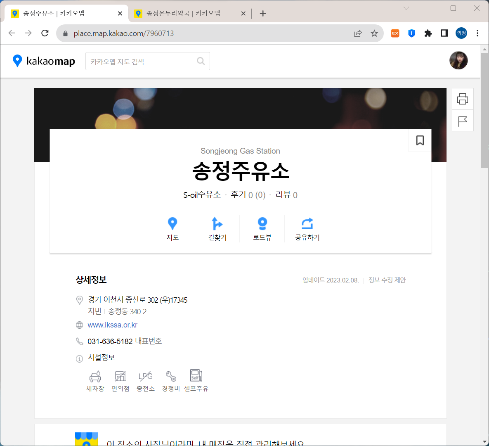The width and height of the screenshot is (489, 446).
Task: Open the orange EX extension
Action: tap(395, 33)
